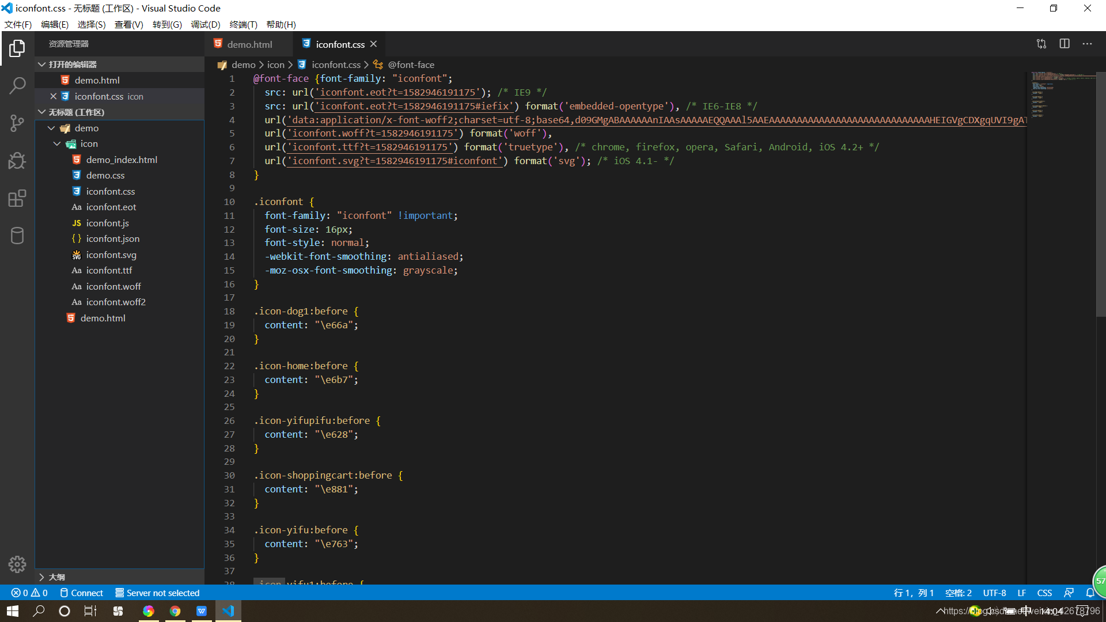
Task: Close iconfont.css in the open editors list
Action: pos(54,96)
